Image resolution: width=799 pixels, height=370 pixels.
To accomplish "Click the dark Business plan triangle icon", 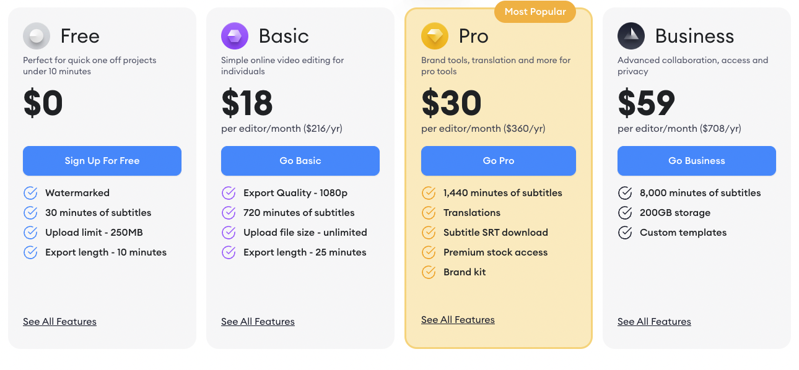I will click(631, 36).
